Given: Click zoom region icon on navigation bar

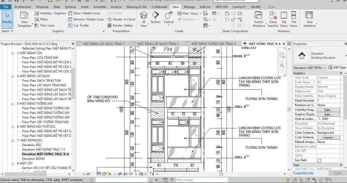Looking at the screenshot, I should pos(282,66).
